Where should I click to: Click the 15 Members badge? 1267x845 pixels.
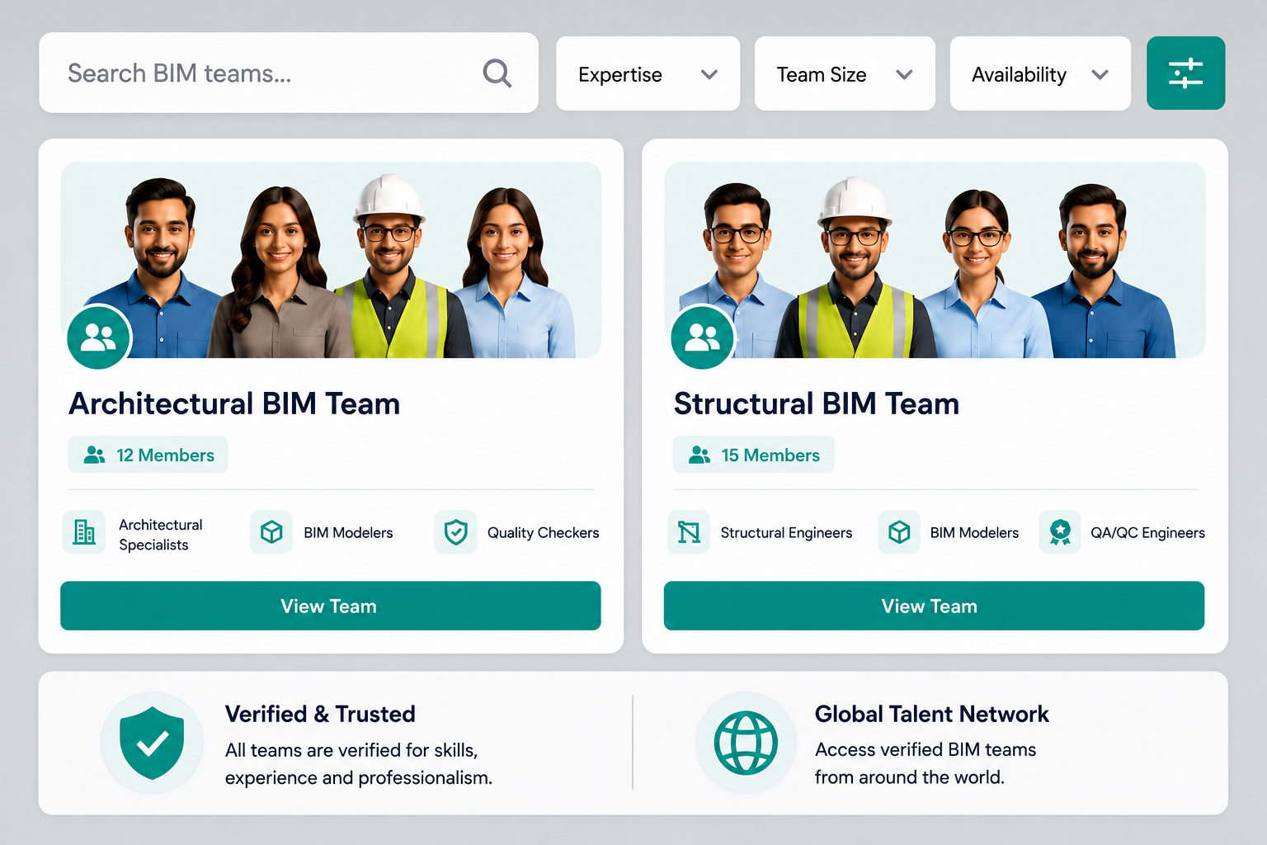[754, 455]
